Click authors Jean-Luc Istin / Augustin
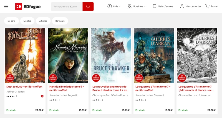Screen dimensions: 222x118 click(65, 95)
